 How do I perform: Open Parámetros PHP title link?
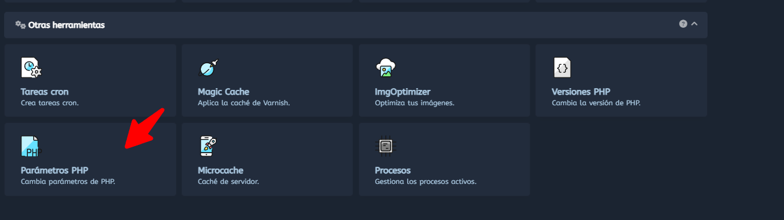[x=55, y=170]
